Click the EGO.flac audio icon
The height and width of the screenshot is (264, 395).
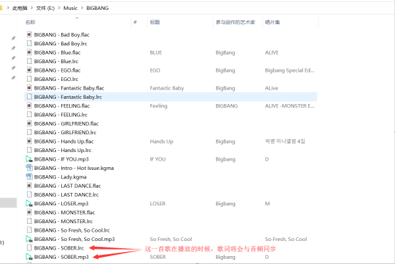(29, 70)
